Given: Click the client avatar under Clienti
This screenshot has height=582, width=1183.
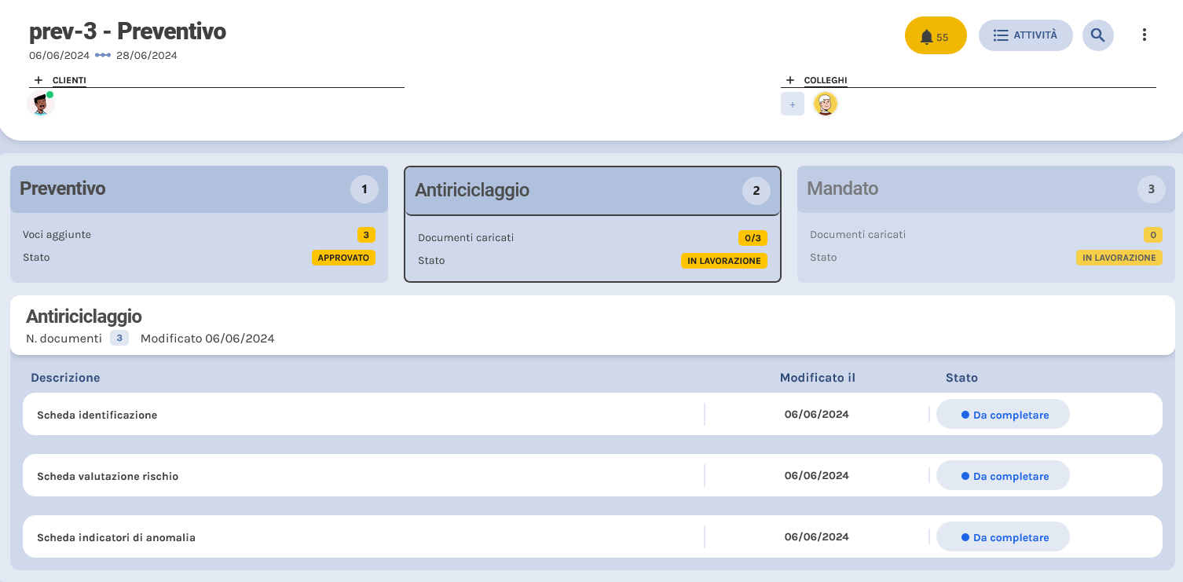Looking at the screenshot, I should [40, 104].
